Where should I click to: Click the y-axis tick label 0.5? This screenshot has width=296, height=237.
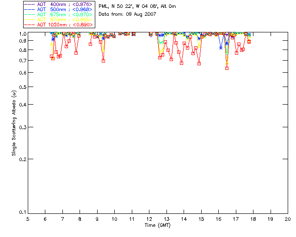tap(23, 87)
